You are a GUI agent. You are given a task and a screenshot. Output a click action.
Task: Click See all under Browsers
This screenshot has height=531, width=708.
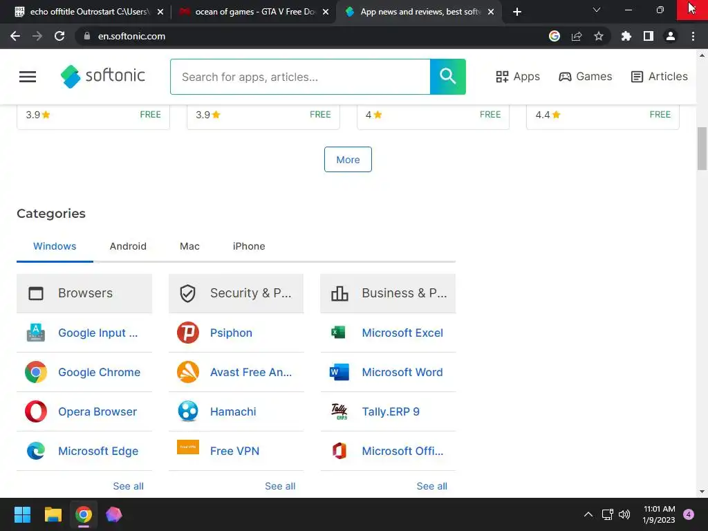128,486
